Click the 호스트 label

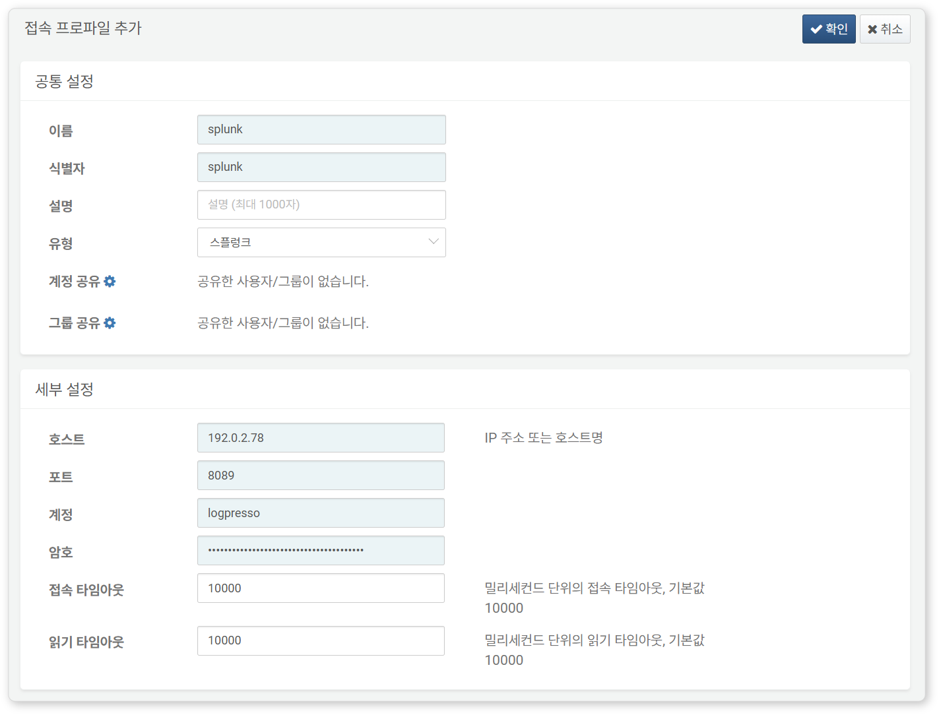(x=67, y=439)
